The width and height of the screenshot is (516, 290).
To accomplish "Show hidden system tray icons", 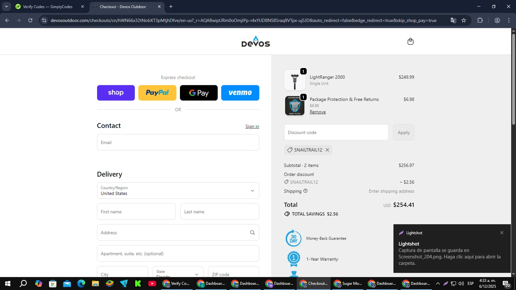I will coord(438,283).
